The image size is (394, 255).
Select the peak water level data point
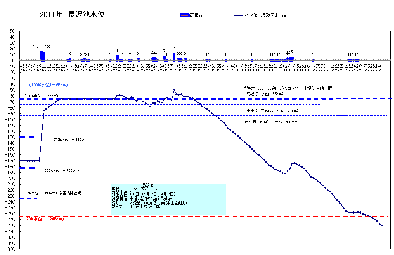174,89
